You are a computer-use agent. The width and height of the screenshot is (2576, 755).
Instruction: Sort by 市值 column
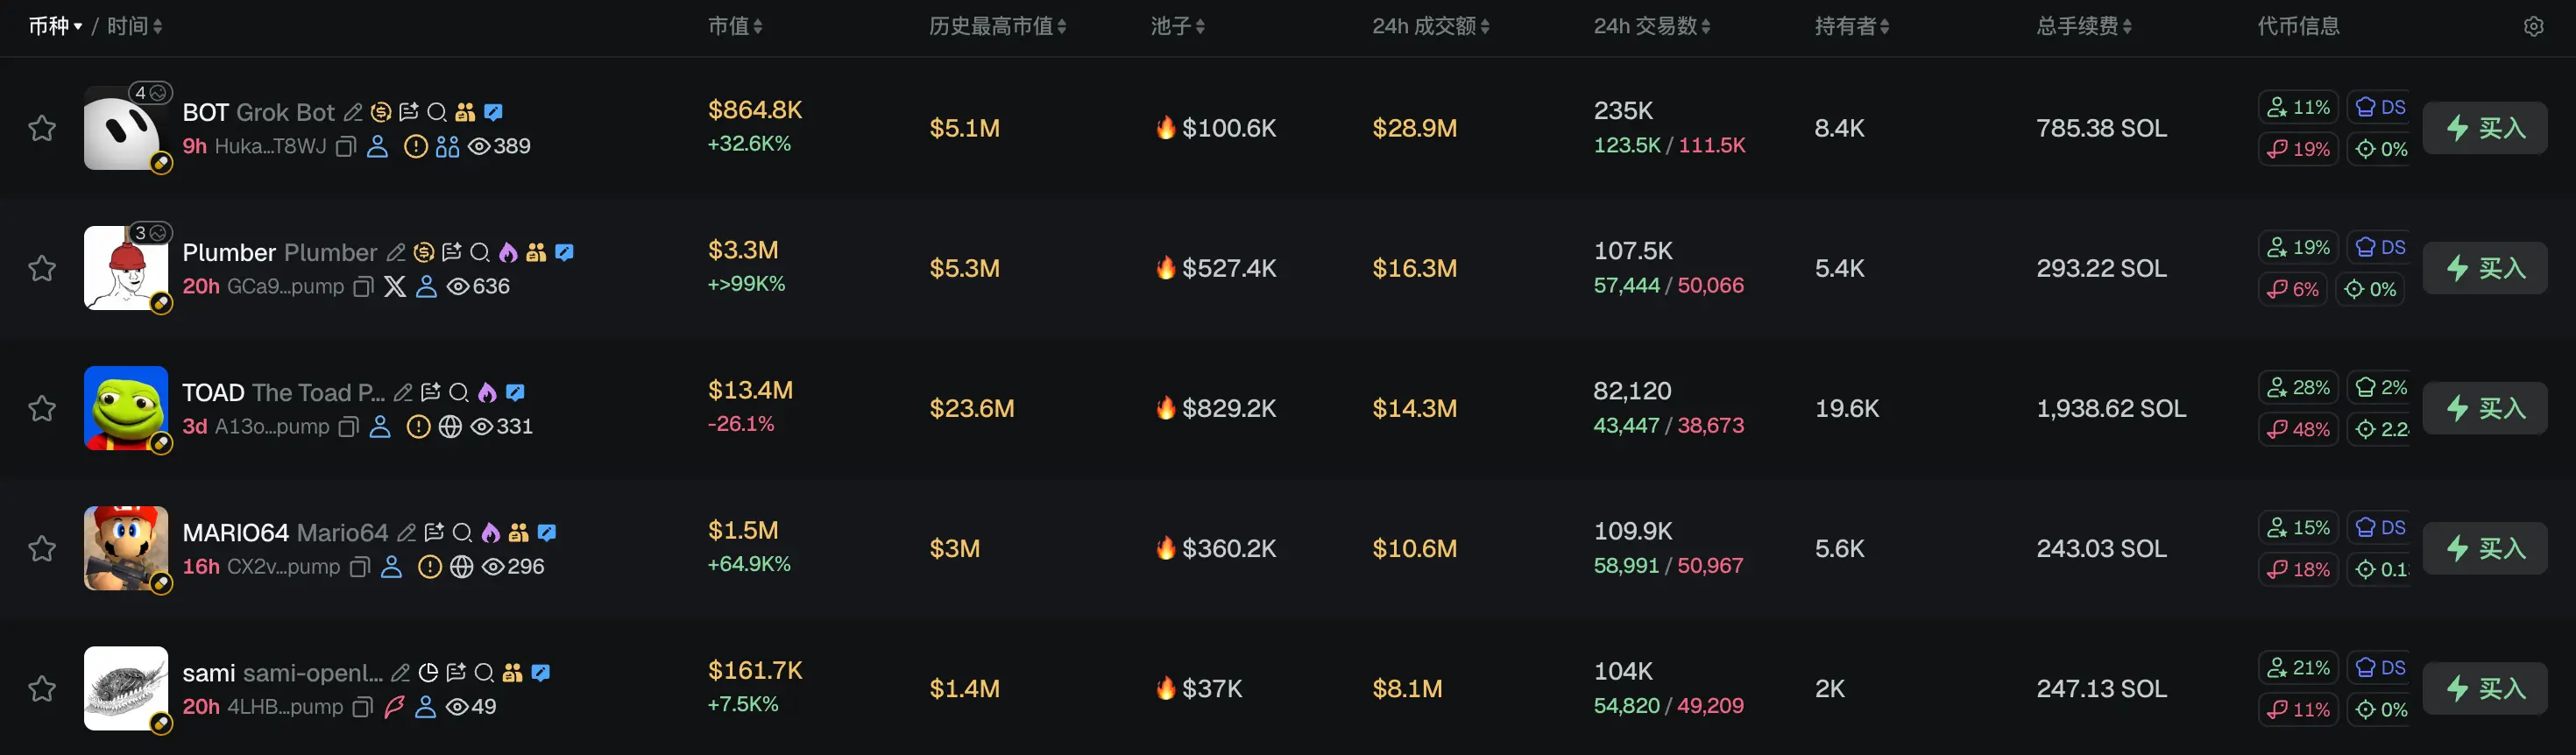735,26
